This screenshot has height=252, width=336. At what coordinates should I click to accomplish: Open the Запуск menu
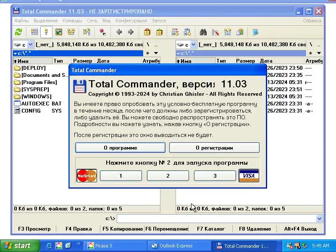click(159, 21)
